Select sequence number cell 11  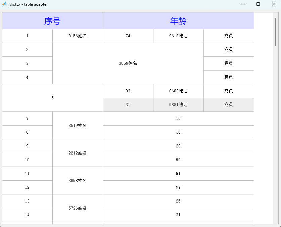(28, 174)
